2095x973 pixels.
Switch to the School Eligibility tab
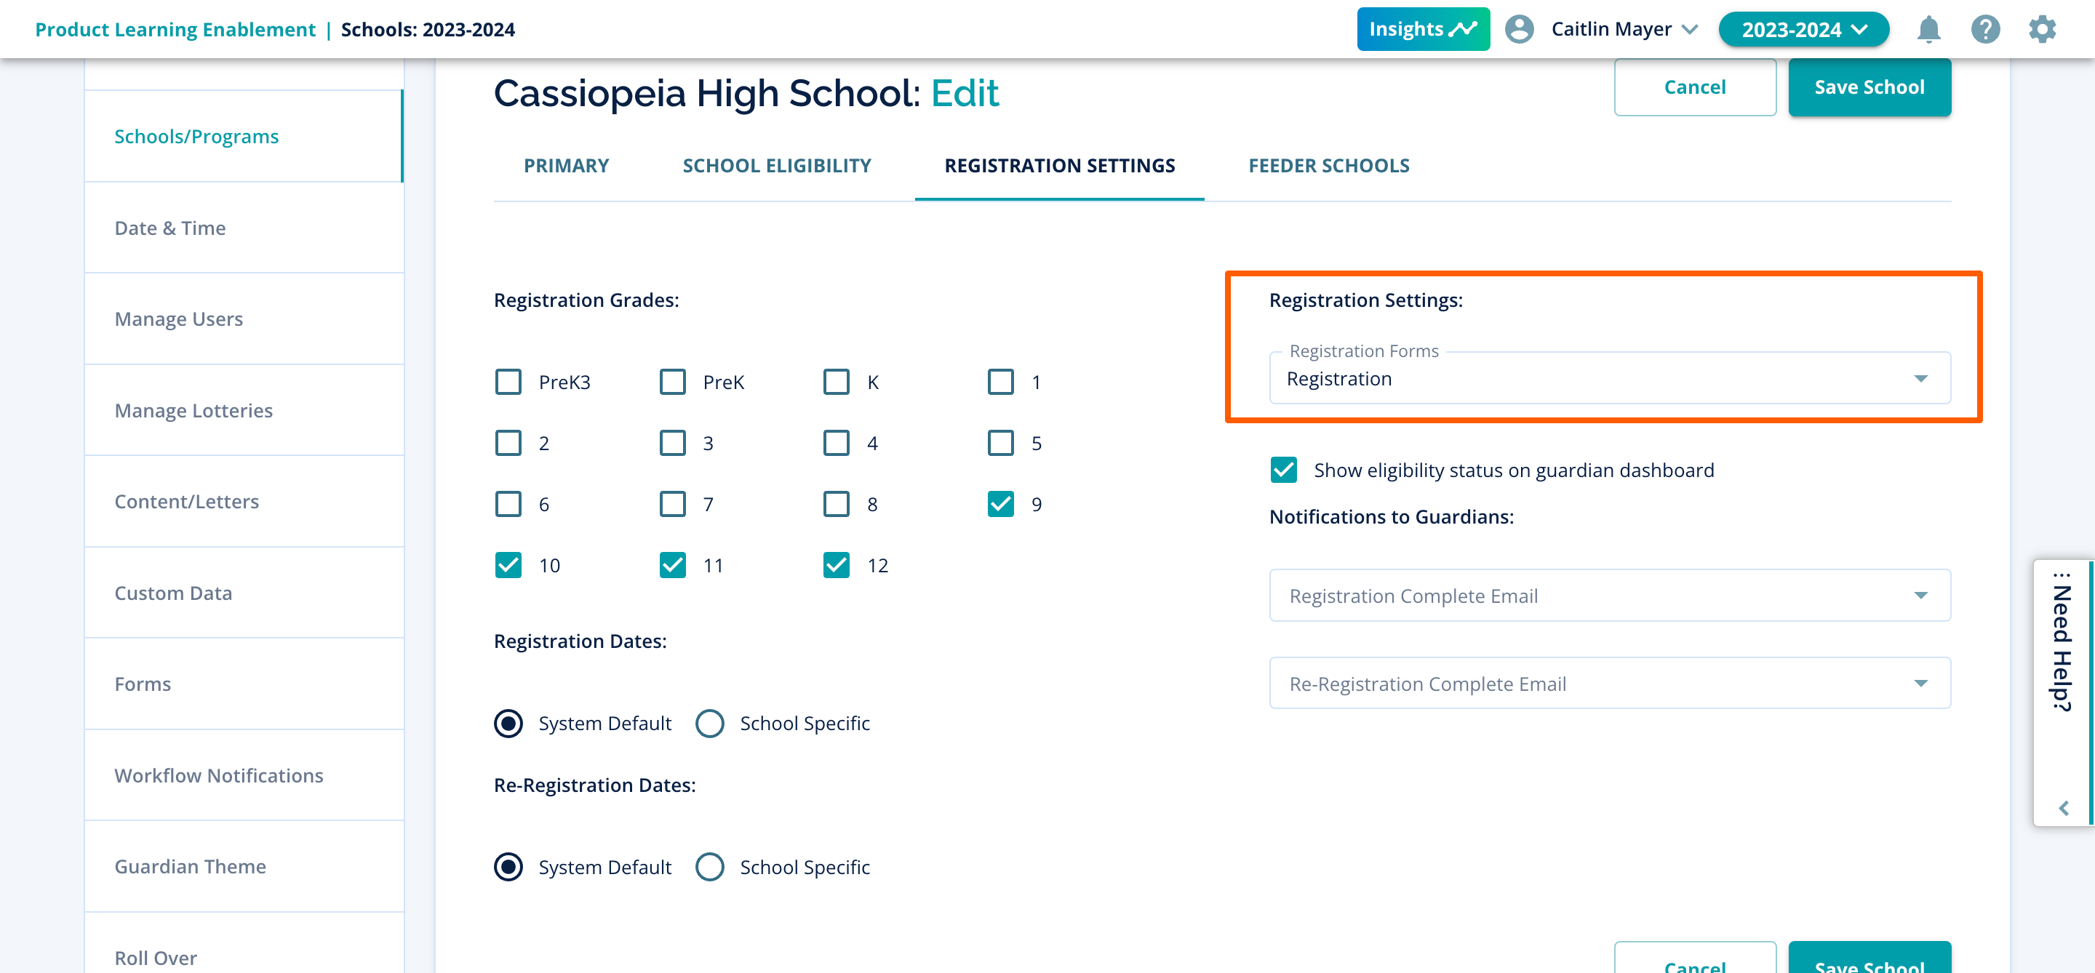pos(777,166)
